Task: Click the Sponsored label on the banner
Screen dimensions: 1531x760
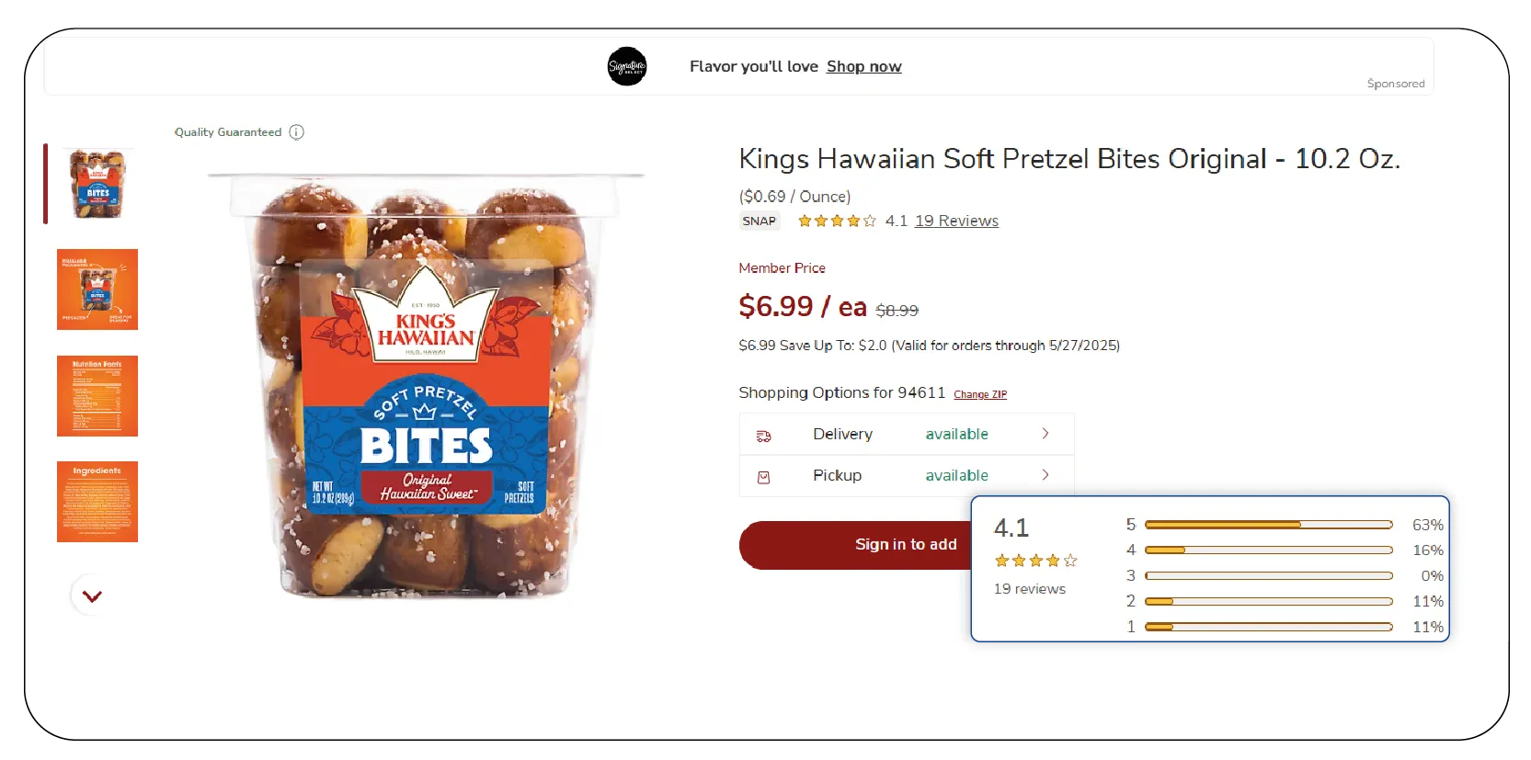Action: (1396, 83)
